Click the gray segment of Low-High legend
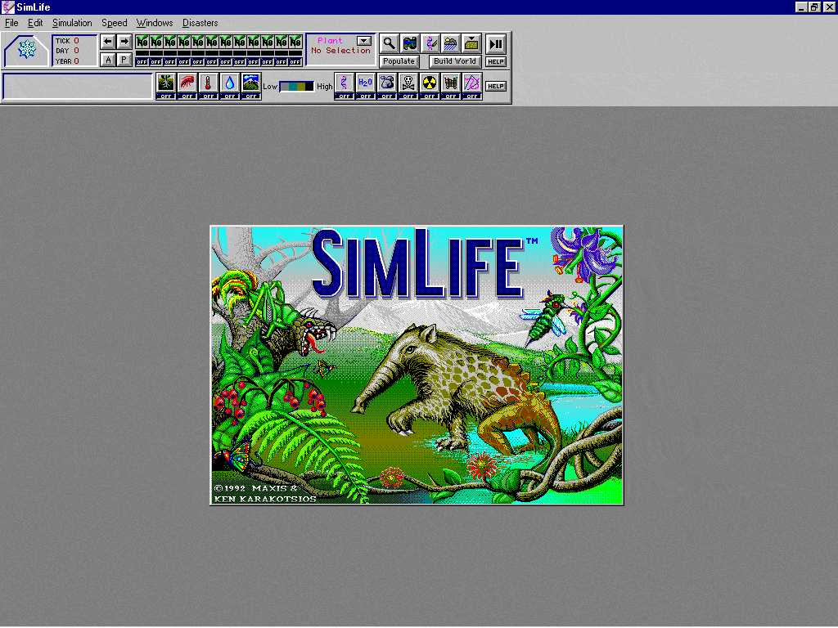838x628 pixels. 284,87
